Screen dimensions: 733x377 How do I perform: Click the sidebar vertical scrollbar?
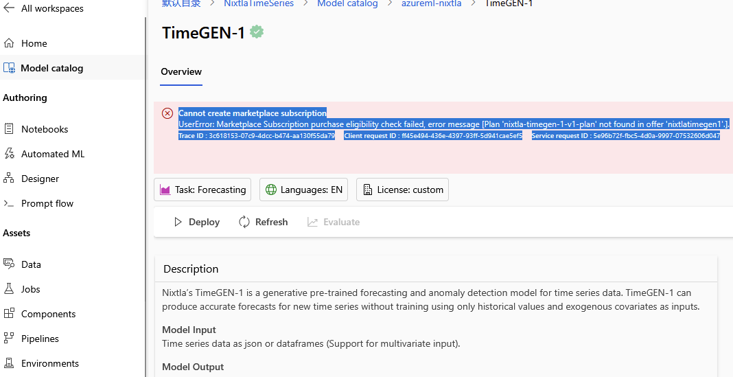coord(146,196)
